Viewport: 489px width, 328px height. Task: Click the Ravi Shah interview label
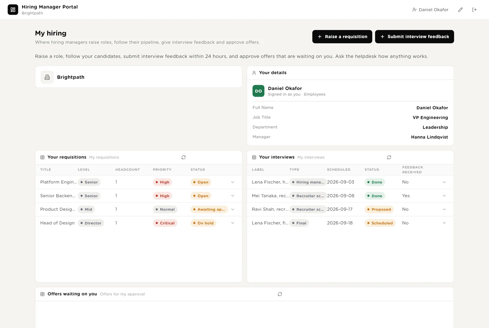pyautogui.click(x=270, y=209)
